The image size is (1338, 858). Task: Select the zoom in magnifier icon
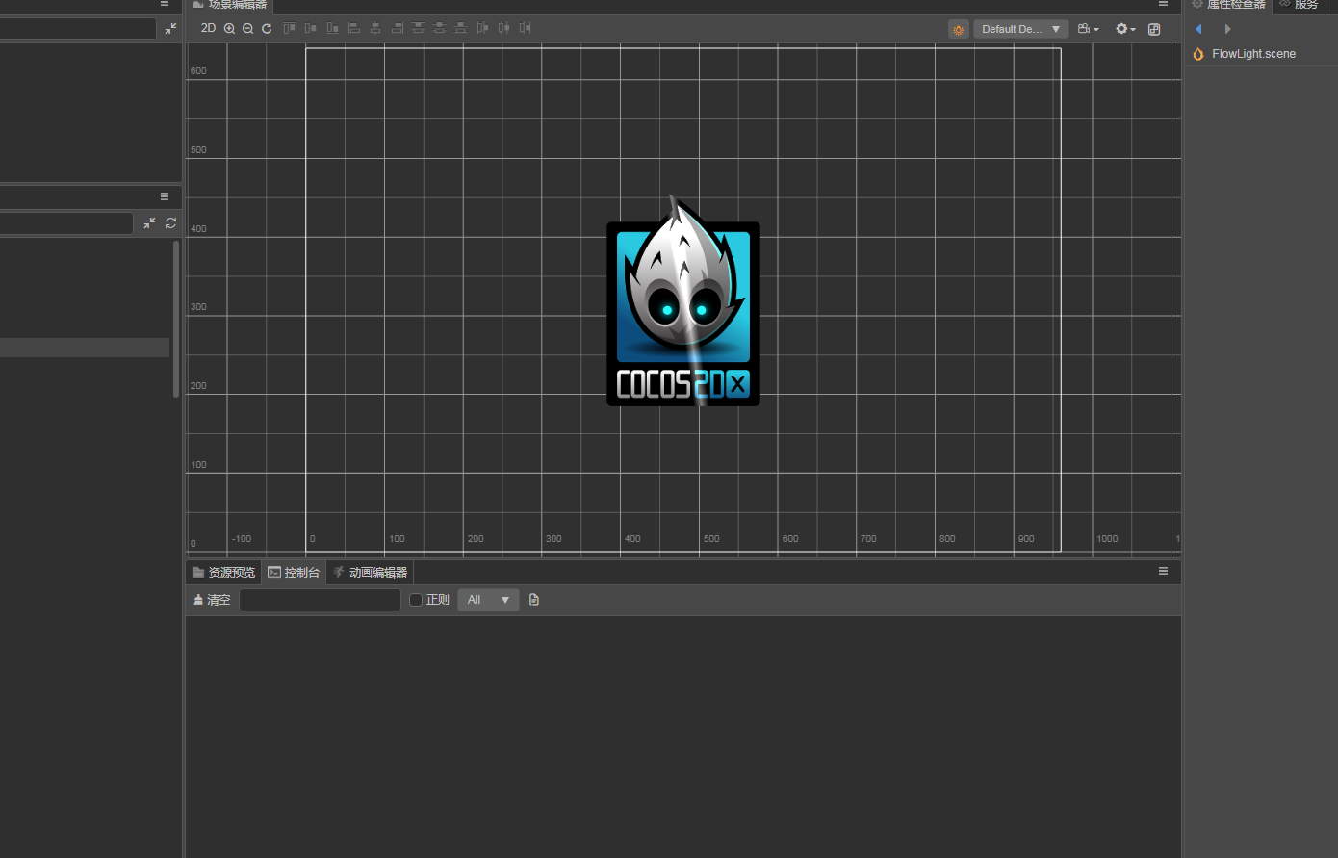pyautogui.click(x=229, y=28)
